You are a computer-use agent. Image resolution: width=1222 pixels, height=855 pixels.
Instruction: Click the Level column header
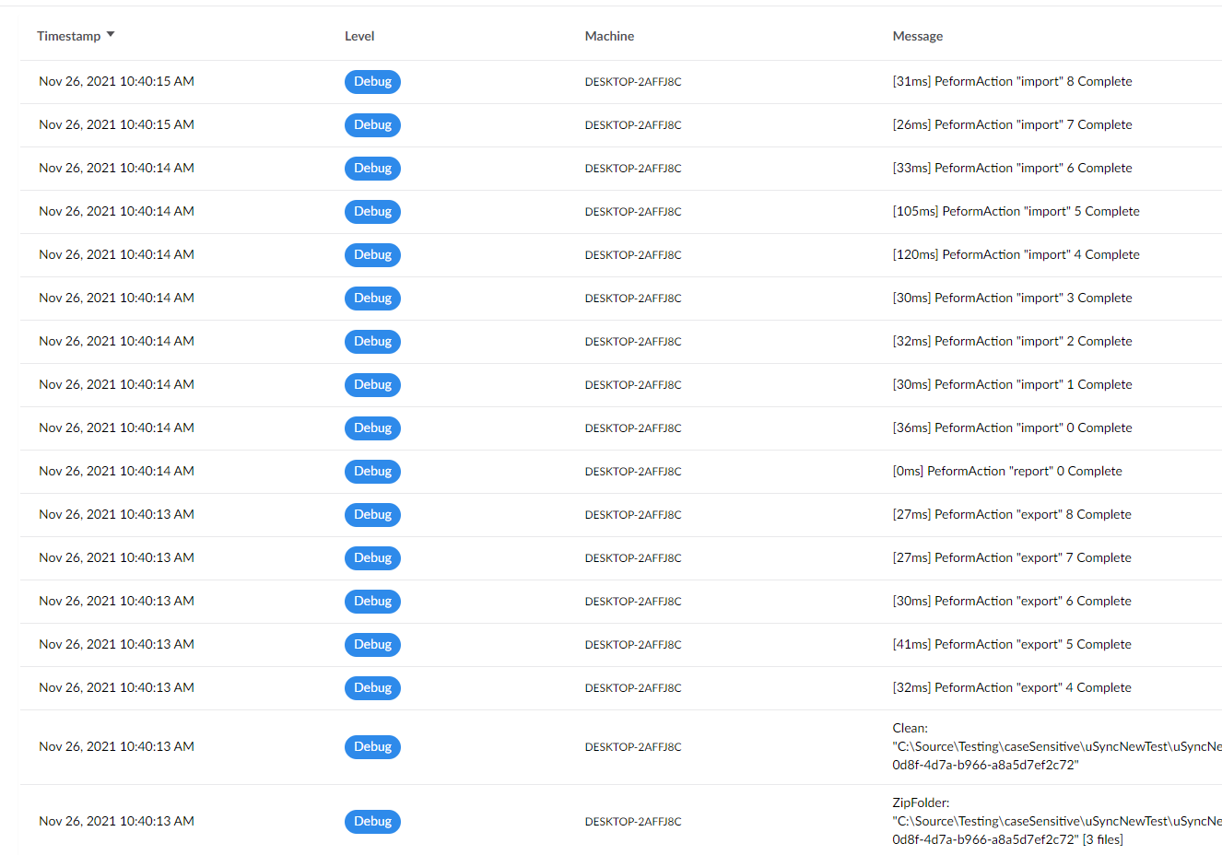coord(359,36)
